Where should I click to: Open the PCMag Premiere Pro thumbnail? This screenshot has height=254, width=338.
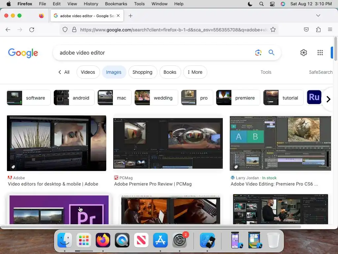[x=168, y=143]
